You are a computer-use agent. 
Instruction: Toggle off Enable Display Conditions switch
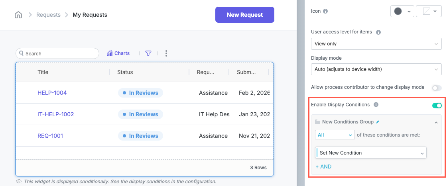(437, 106)
